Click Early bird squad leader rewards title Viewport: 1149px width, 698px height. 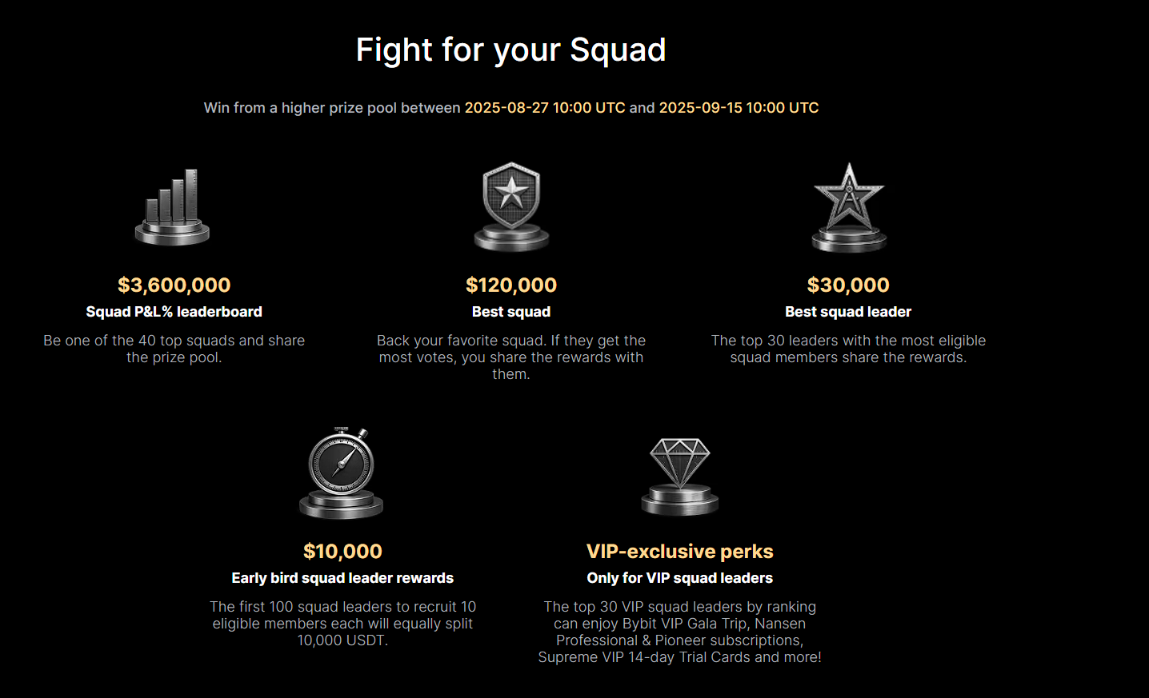coord(342,578)
